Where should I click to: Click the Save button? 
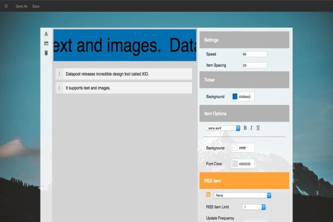tap(36, 6)
